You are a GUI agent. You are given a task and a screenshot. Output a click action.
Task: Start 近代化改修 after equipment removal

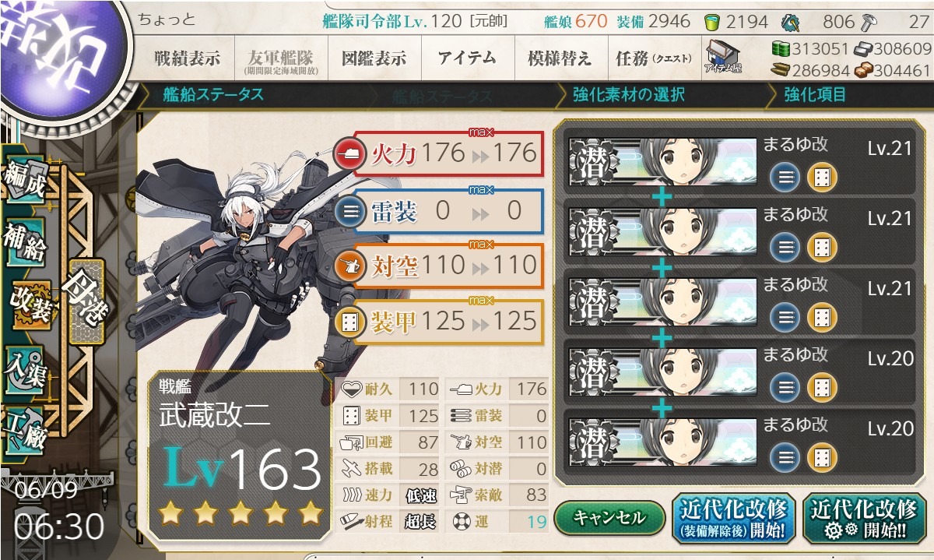click(x=733, y=519)
